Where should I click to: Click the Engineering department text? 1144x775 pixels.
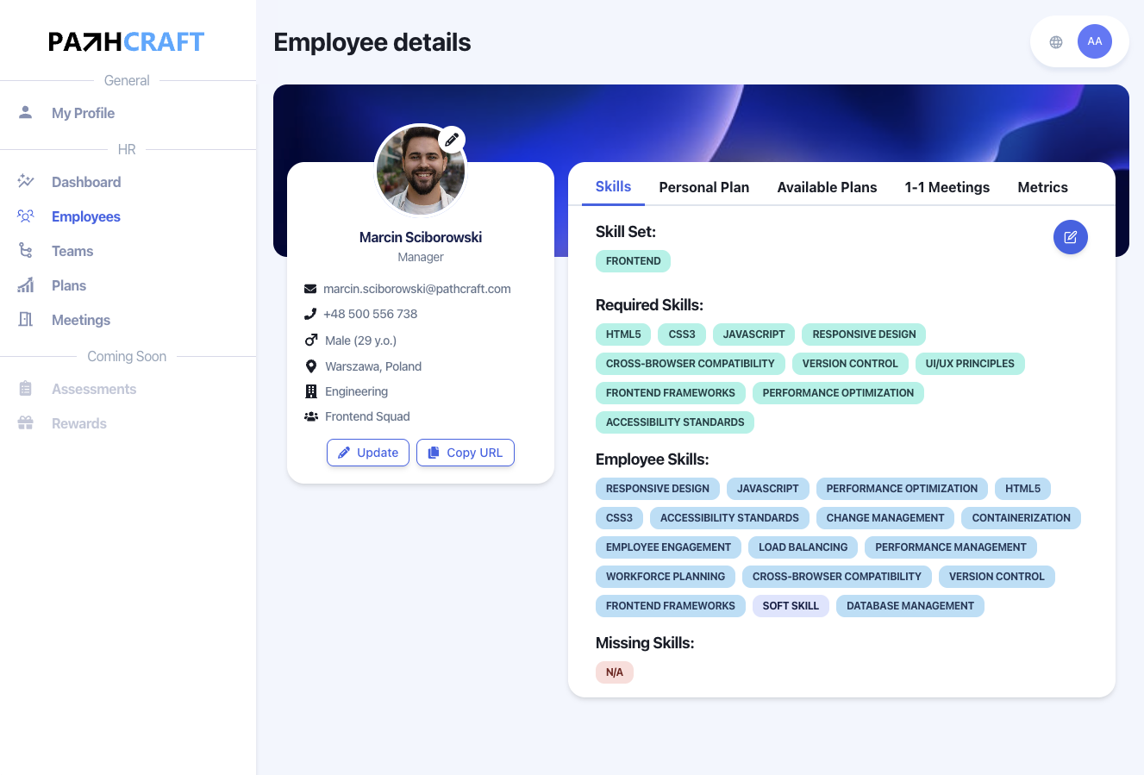[x=356, y=391]
